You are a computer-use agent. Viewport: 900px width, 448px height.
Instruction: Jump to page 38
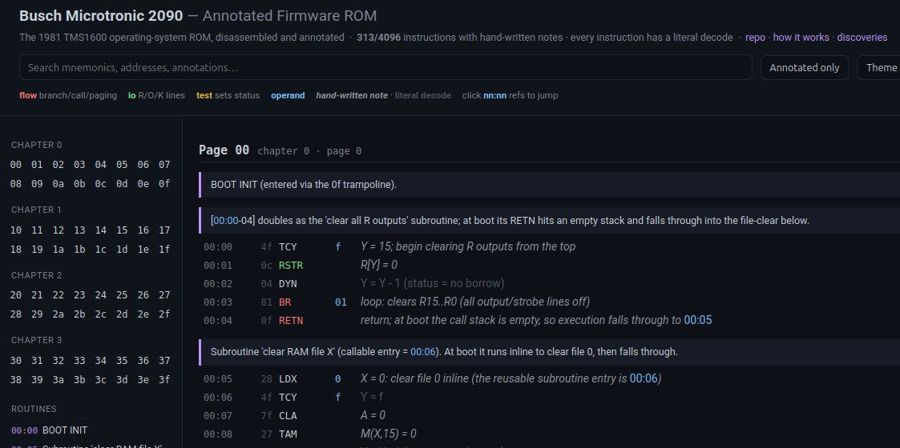click(16, 379)
